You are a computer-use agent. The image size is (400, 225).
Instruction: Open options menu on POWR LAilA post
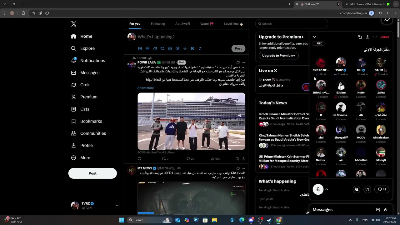point(243,62)
